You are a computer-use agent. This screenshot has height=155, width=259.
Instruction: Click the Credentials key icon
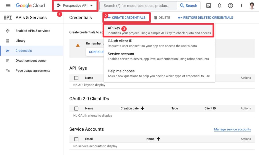8,51
